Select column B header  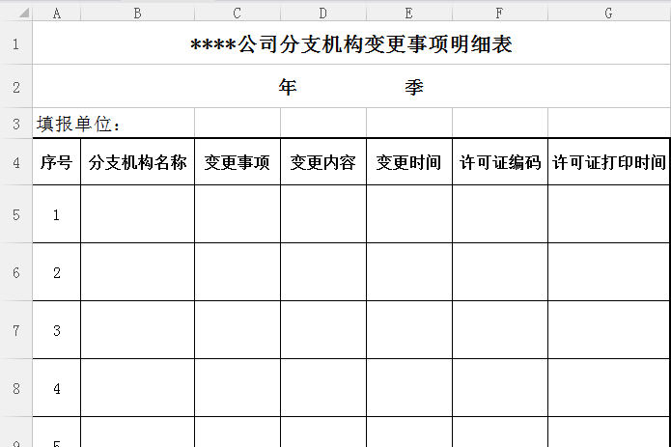pos(137,13)
